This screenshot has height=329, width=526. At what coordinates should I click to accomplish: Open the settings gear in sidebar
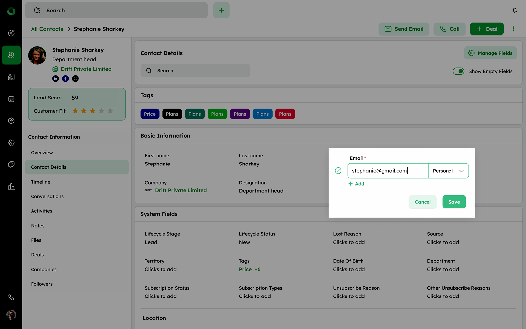[x=11, y=143]
